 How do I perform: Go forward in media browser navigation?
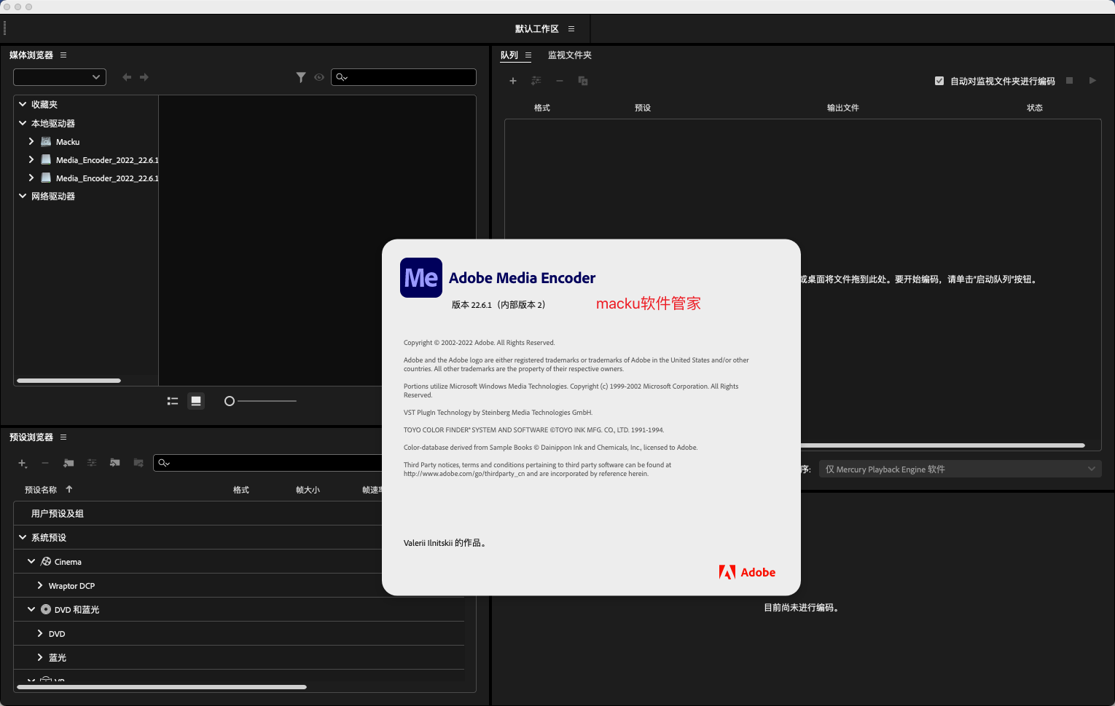144,77
